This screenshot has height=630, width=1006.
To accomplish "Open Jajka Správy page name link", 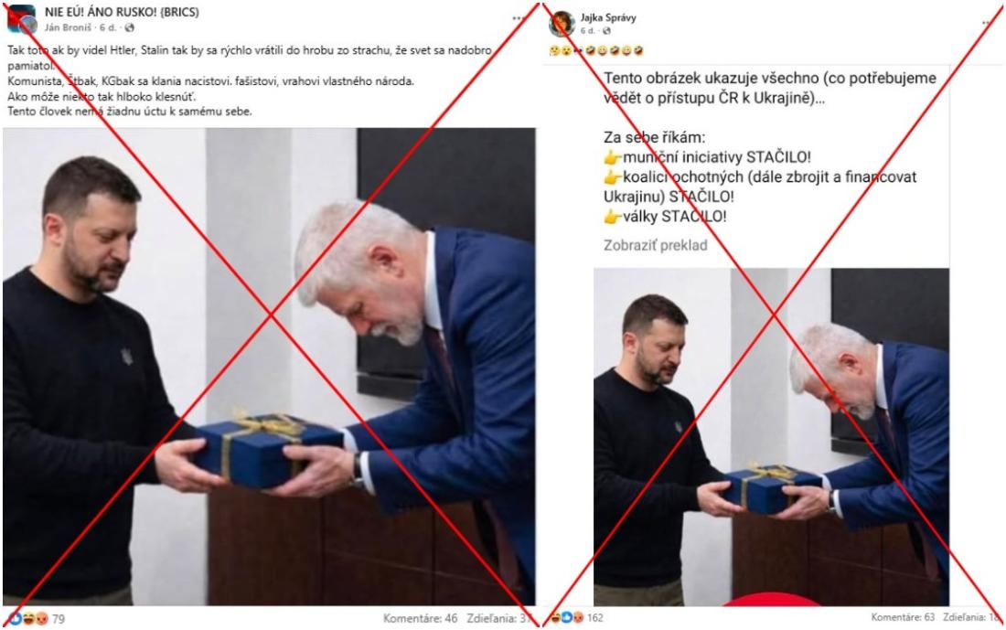I will click(x=608, y=17).
